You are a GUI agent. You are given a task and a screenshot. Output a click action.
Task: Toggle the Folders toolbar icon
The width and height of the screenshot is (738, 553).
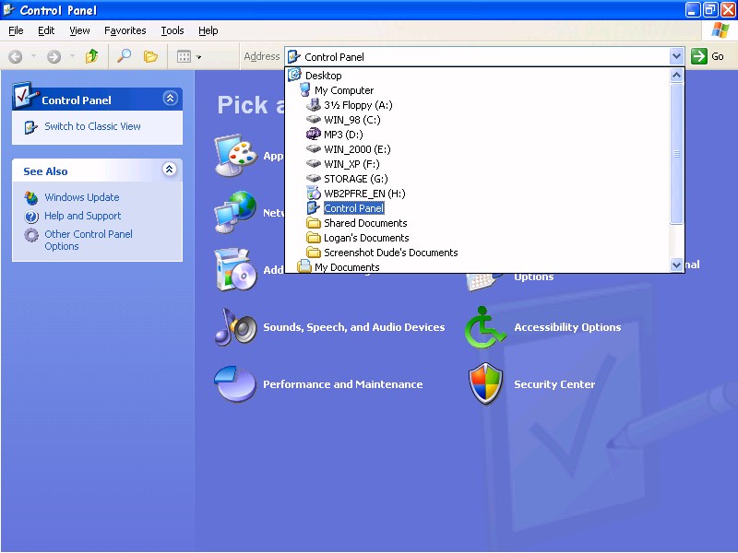[150, 56]
